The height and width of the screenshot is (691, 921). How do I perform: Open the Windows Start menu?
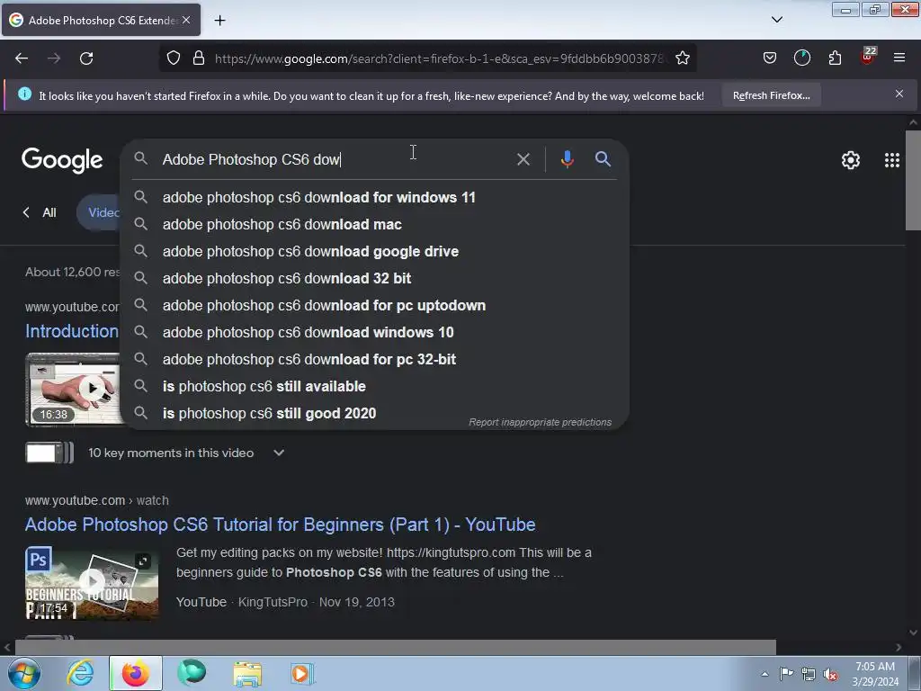point(23,673)
